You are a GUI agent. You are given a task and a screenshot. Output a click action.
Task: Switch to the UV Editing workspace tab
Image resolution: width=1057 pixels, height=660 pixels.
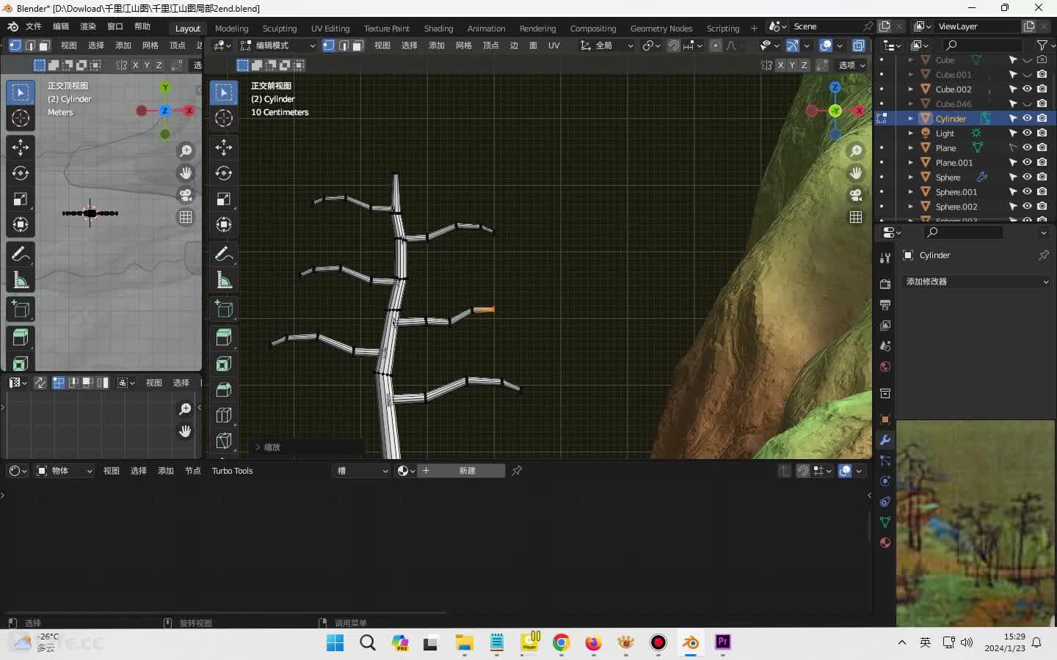click(x=330, y=28)
